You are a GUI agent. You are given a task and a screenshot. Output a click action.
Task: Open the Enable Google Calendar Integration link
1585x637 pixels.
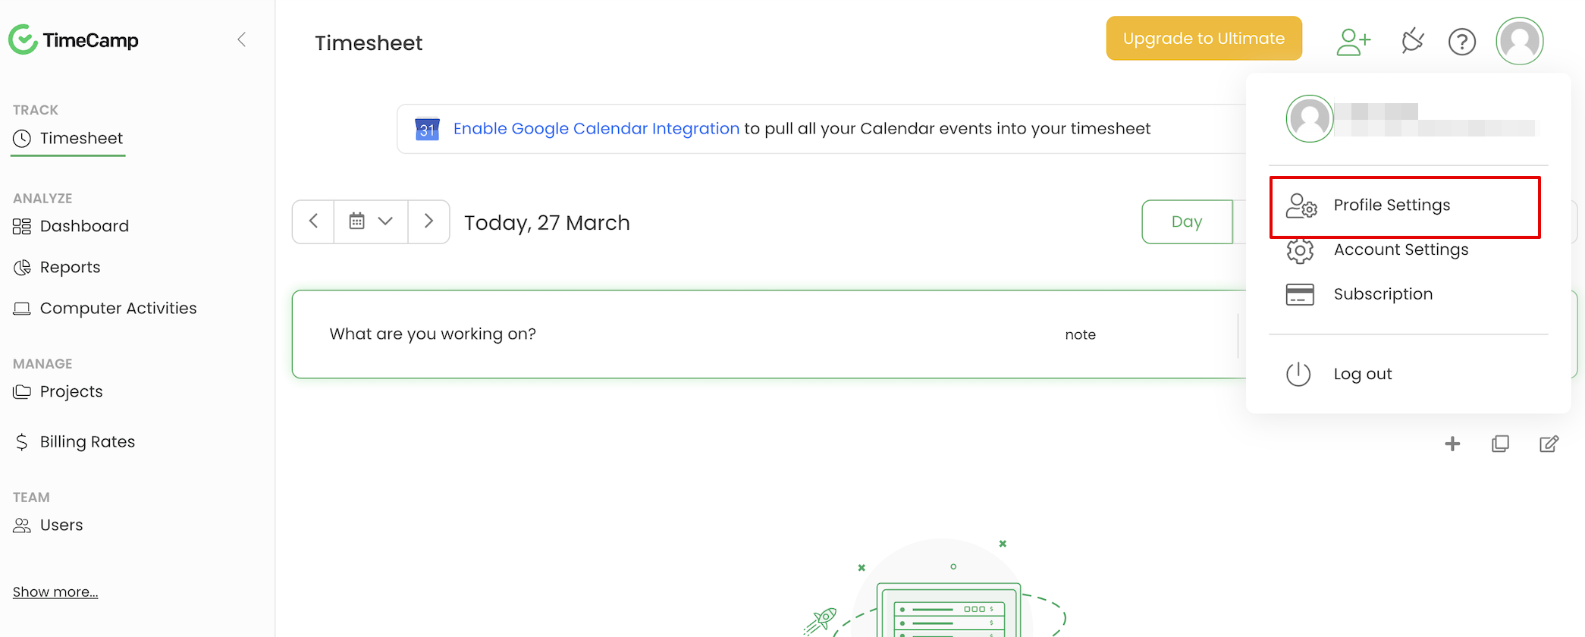595,129
